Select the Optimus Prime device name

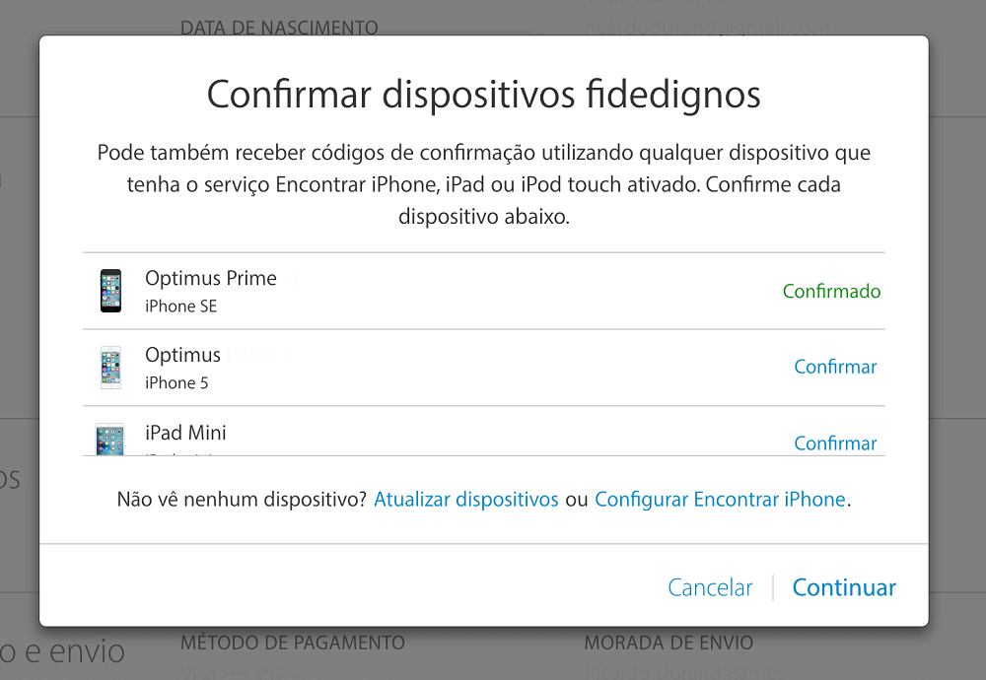(x=211, y=278)
